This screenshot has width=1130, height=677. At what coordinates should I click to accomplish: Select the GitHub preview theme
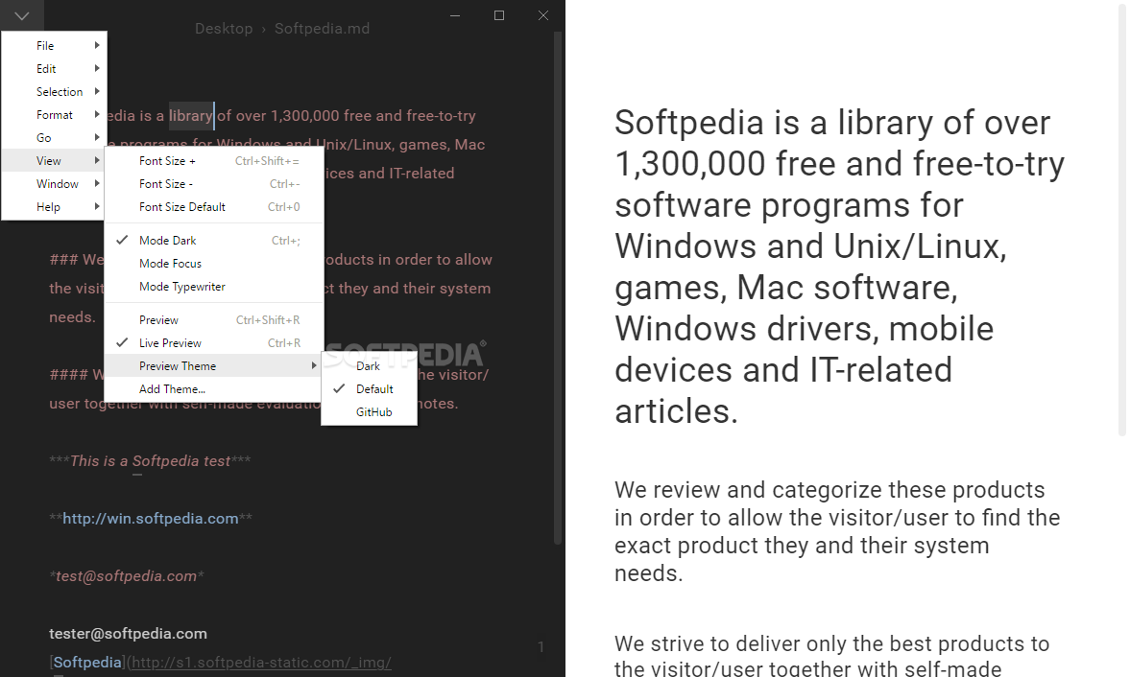369,412
